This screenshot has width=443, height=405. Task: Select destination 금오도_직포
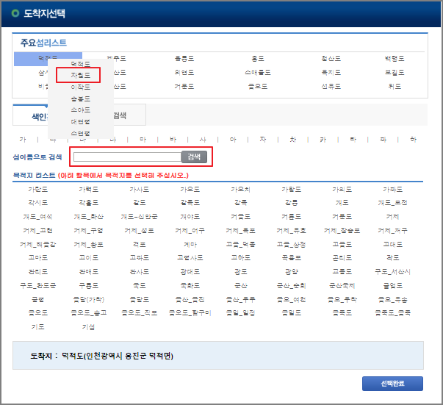140,313
